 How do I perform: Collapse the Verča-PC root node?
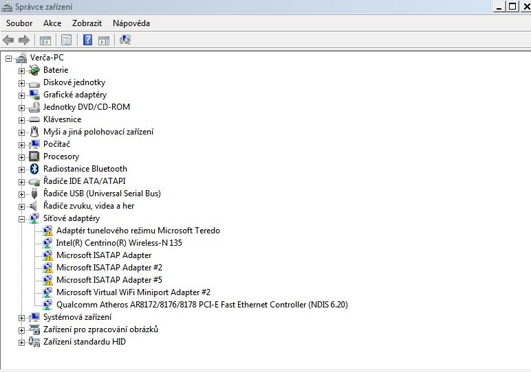click(8, 59)
